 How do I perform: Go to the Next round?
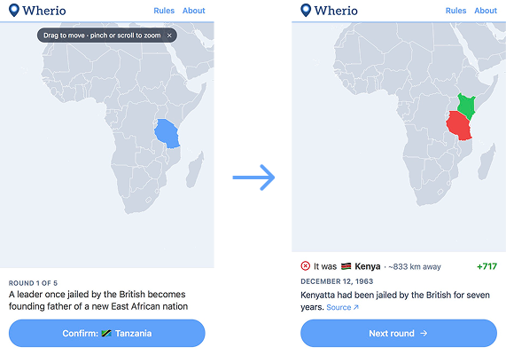tap(399, 333)
